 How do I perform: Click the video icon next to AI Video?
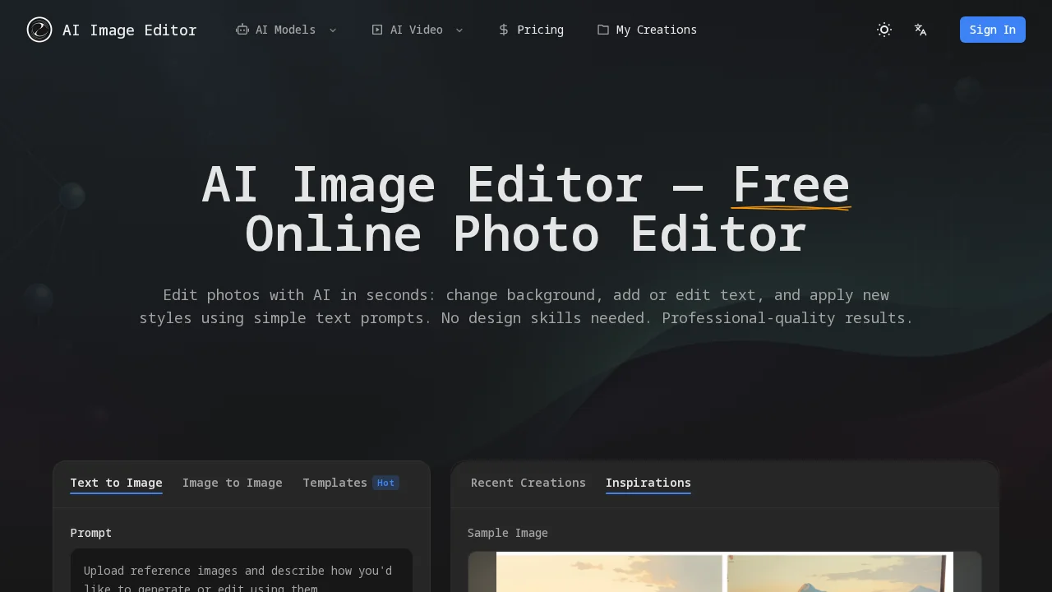(x=377, y=30)
